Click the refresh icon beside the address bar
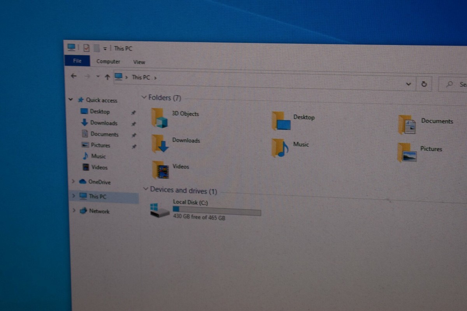 424,84
